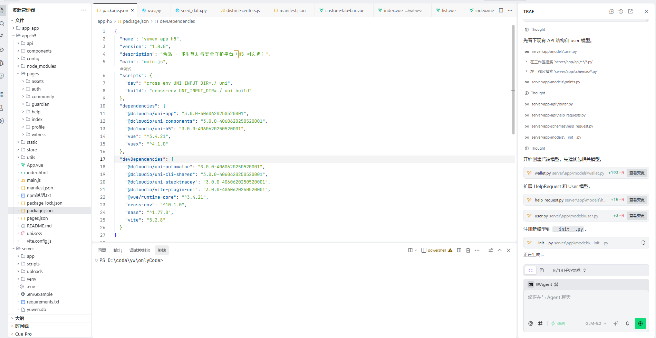
Task: Open chat history in TRAE panel
Action: pos(621,11)
